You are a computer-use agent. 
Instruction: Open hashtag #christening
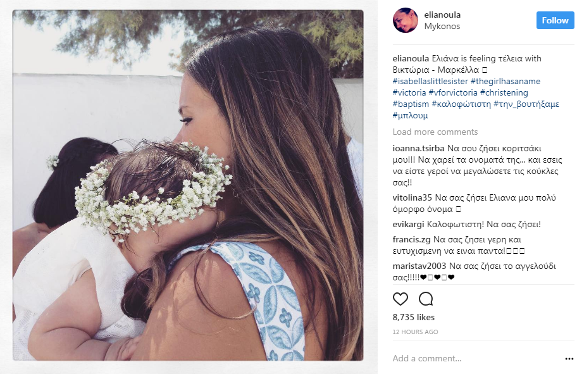click(504, 93)
